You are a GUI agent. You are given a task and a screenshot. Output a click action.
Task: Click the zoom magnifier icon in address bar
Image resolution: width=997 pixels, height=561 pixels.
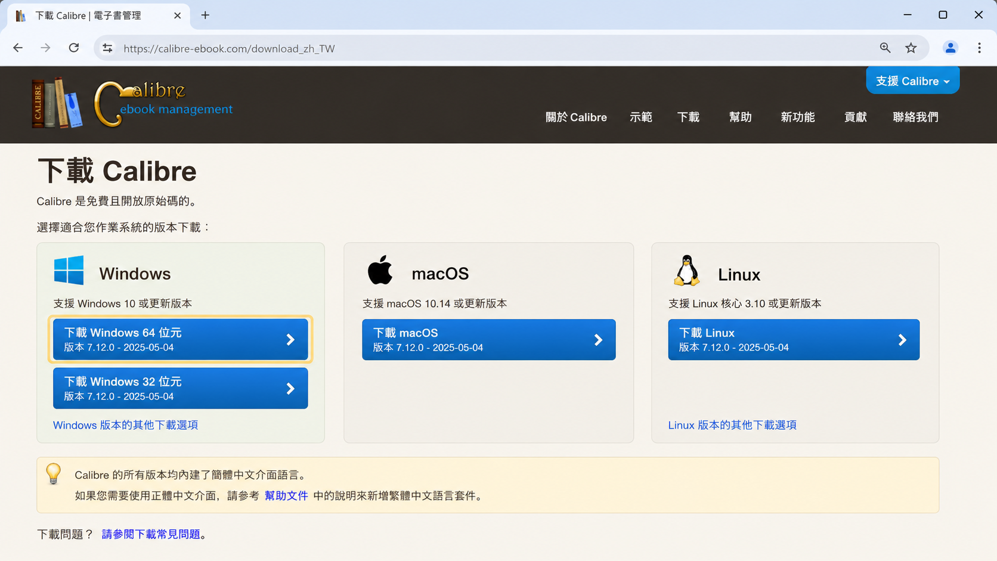885,48
